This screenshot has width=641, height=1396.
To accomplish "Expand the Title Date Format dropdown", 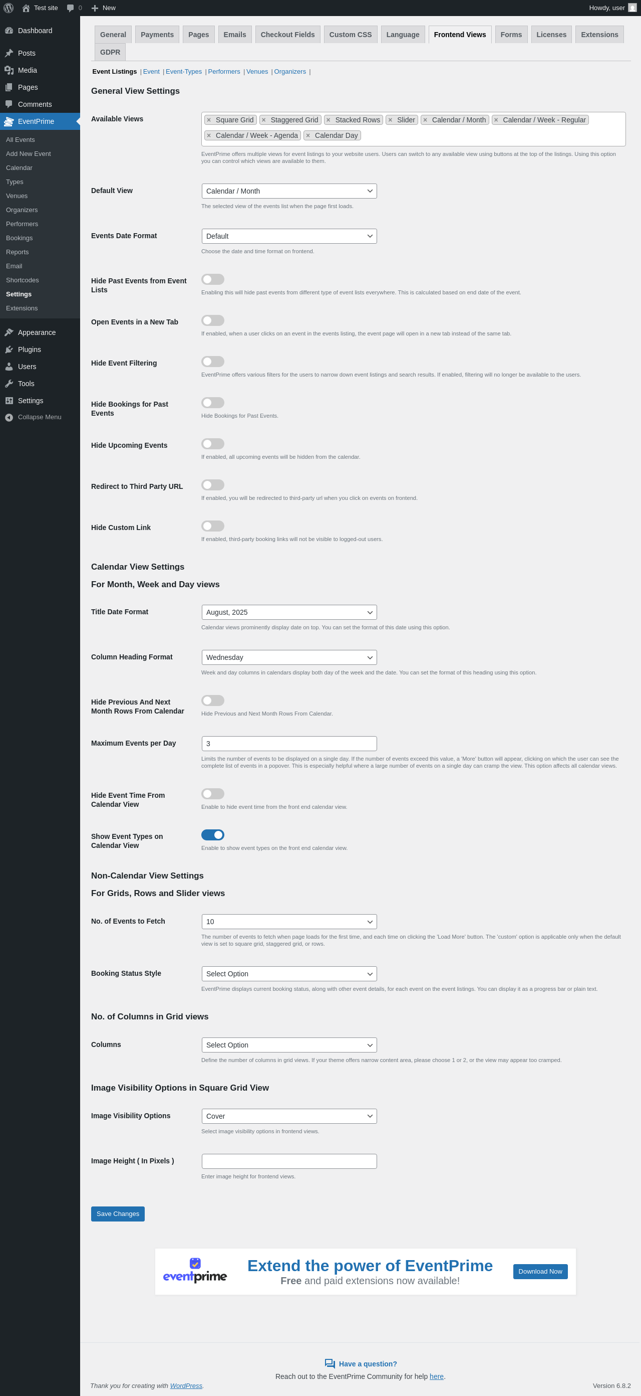I will [289, 612].
